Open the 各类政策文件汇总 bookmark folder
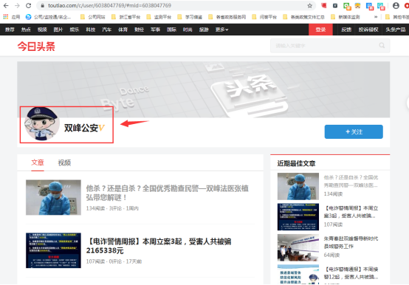Screen dimensions: 409x285 coord(303,17)
